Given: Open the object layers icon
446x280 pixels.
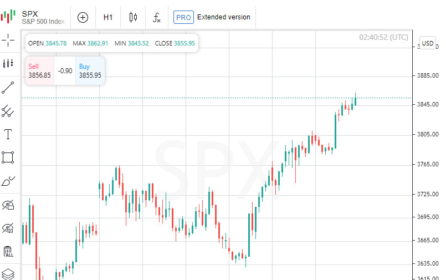Looking at the screenshot, I should 8,274.
